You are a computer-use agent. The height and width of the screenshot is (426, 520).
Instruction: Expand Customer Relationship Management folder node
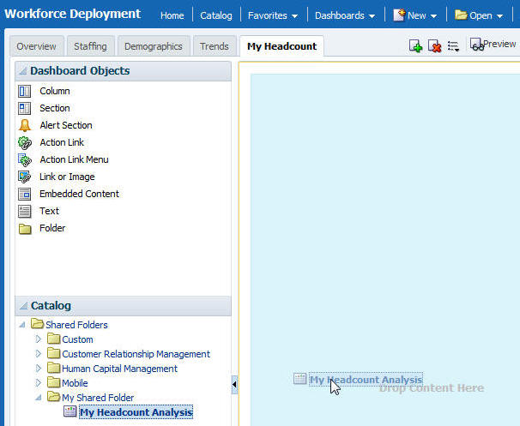tap(38, 353)
